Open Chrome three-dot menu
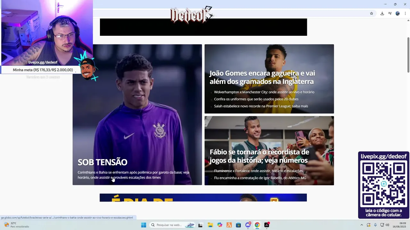This screenshot has height=230, width=410. click(405, 13)
